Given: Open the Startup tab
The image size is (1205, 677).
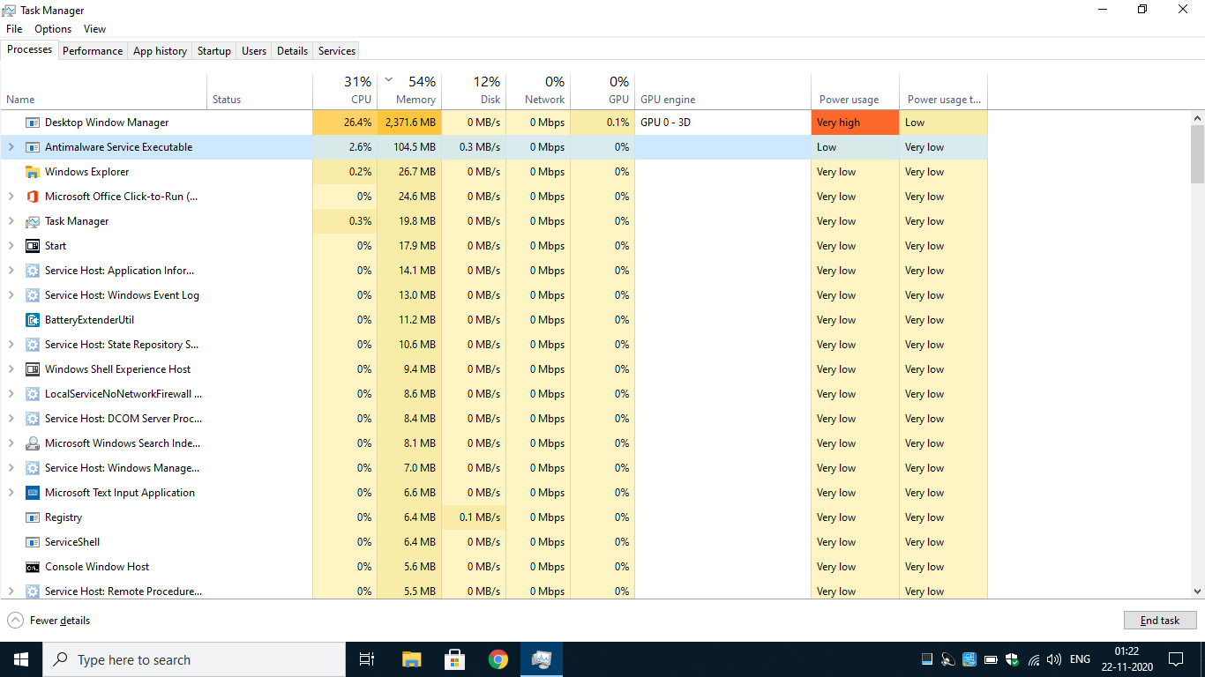Looking at the screenshot, I should [213, 51].
